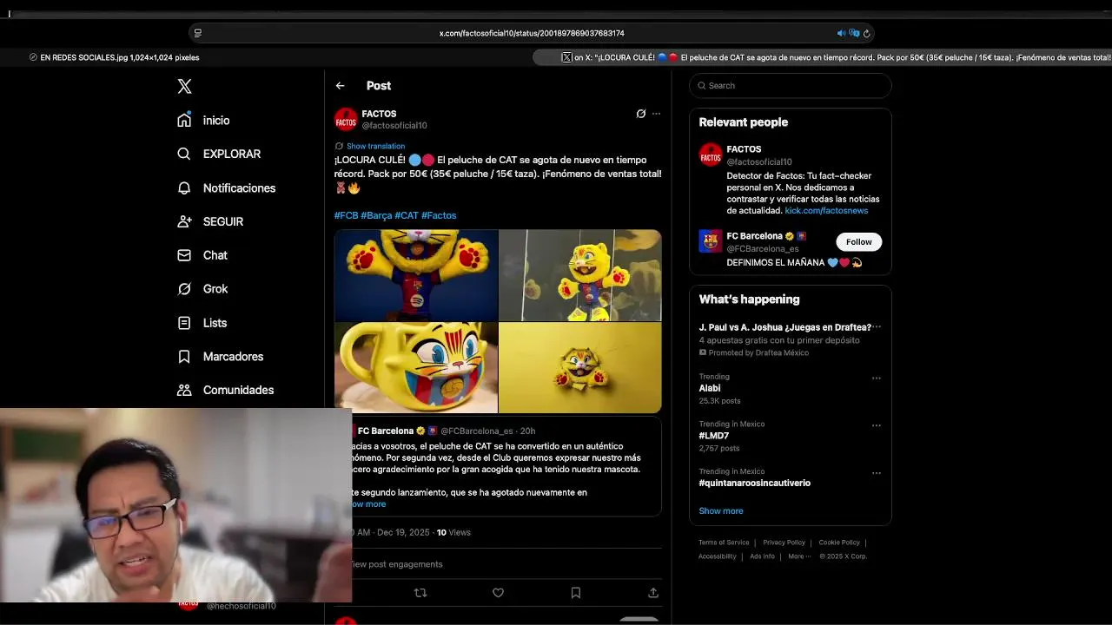Open Ads info footer link
Viewport: 1112px width, 625px height.
point(762,556)
